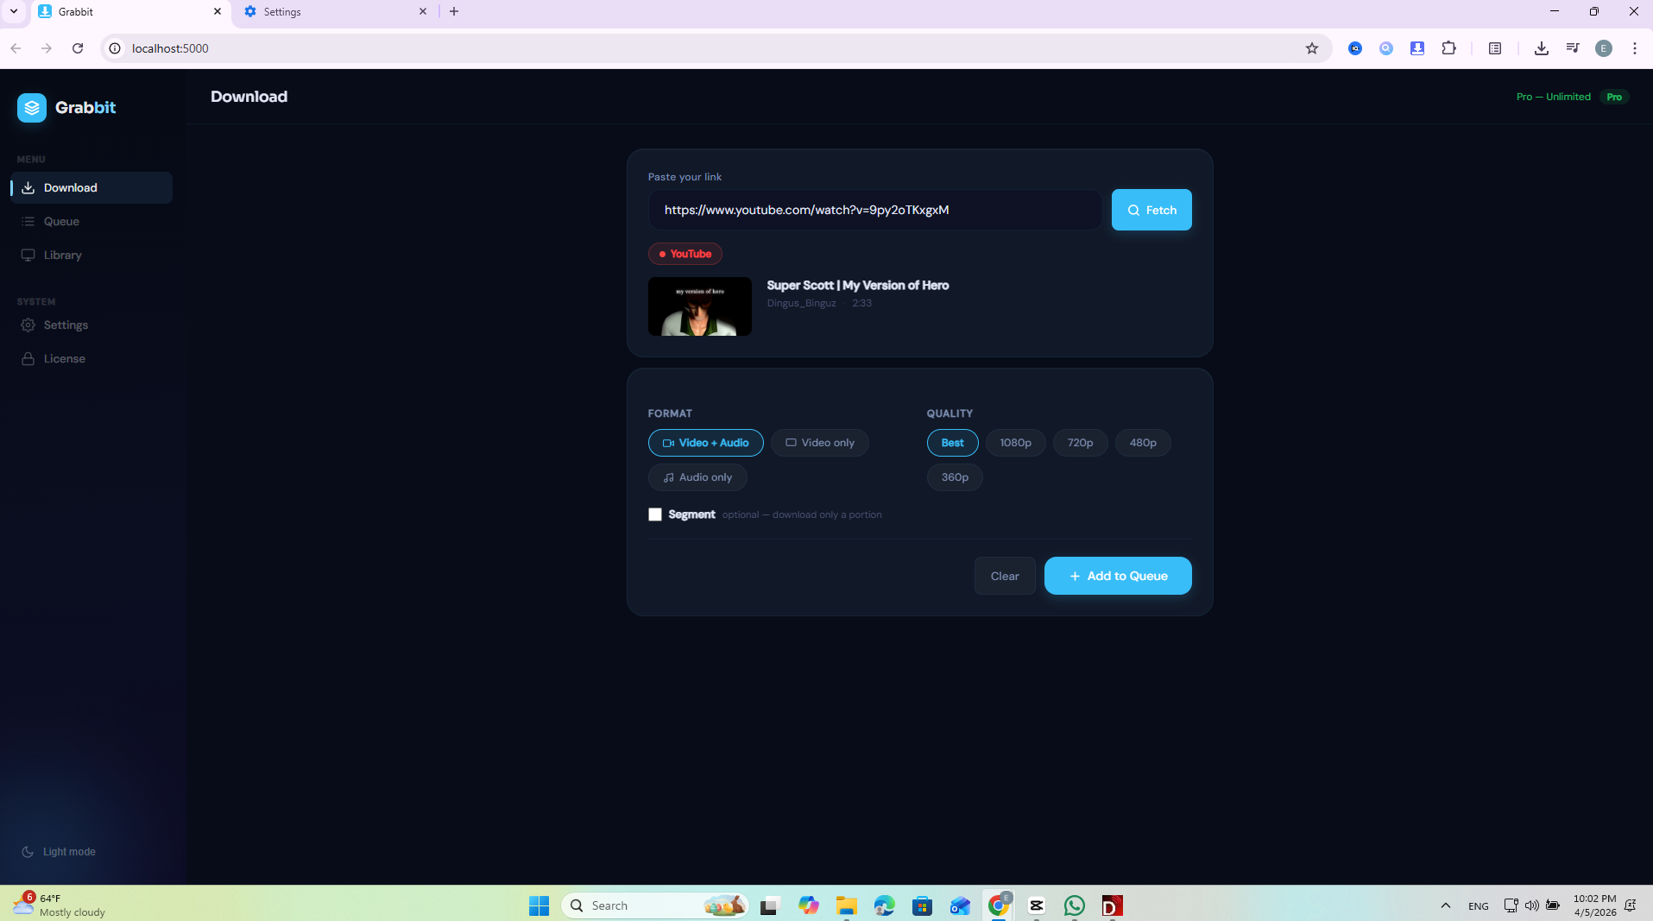Select Video only format
This screenshot has height=921, width=1653.
point(820,443)
